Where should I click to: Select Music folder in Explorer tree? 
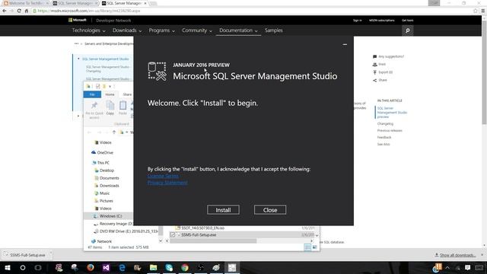(x=102, y=193)
